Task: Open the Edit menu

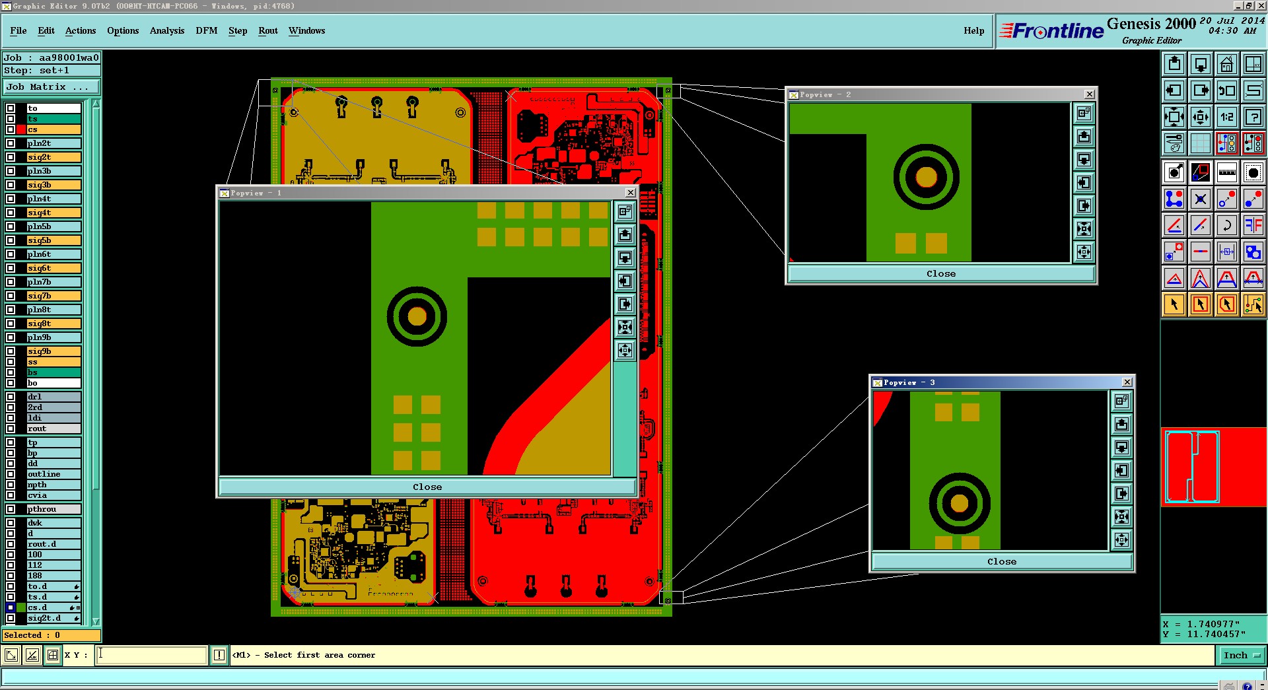Action: coord(46,30)
